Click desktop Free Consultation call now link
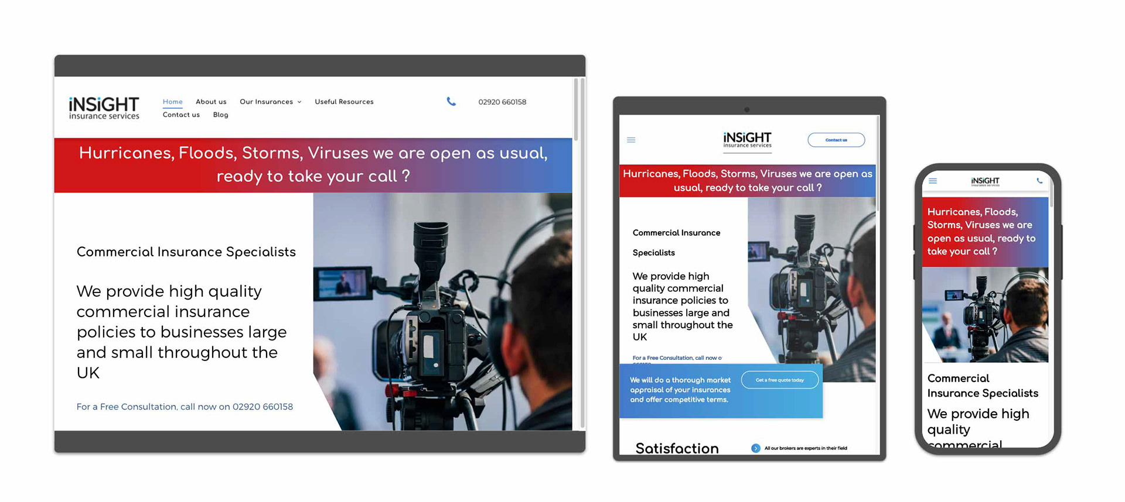Viewport: 1125px width, 502px height. (185, 407)
